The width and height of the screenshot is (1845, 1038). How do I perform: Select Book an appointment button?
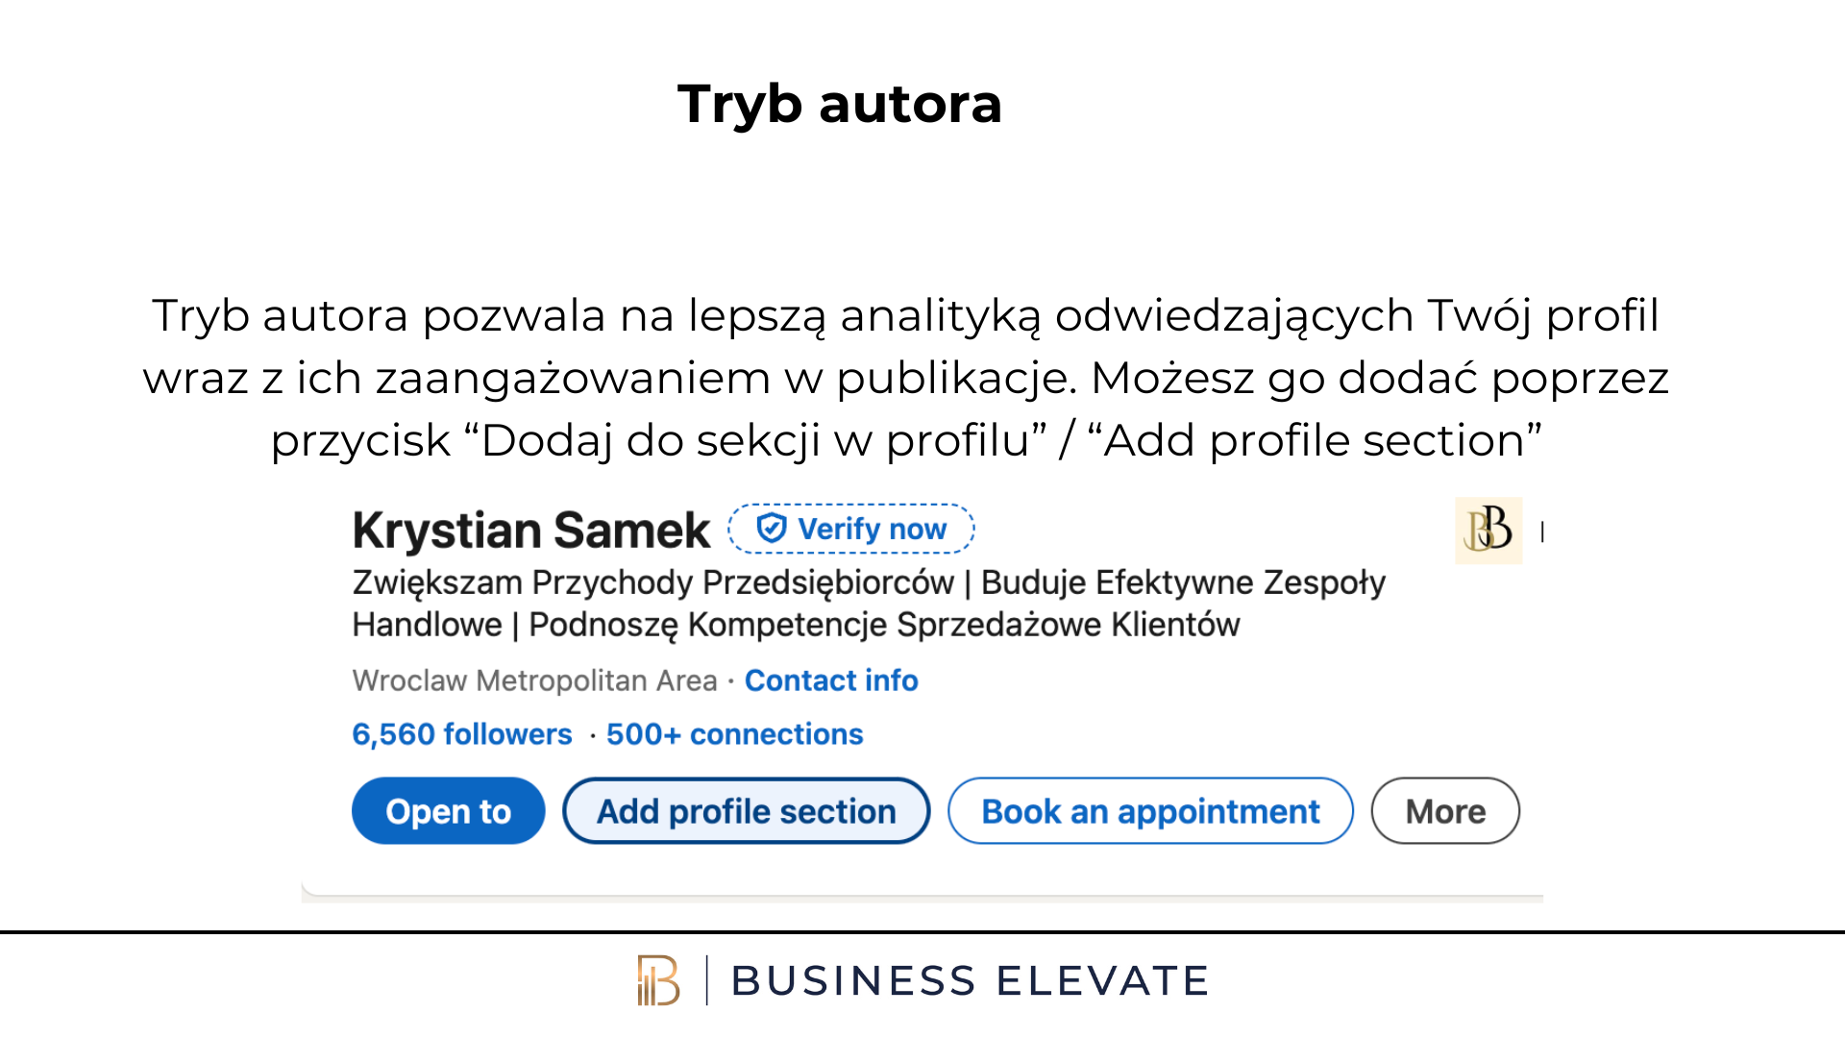pos(1150,811)
